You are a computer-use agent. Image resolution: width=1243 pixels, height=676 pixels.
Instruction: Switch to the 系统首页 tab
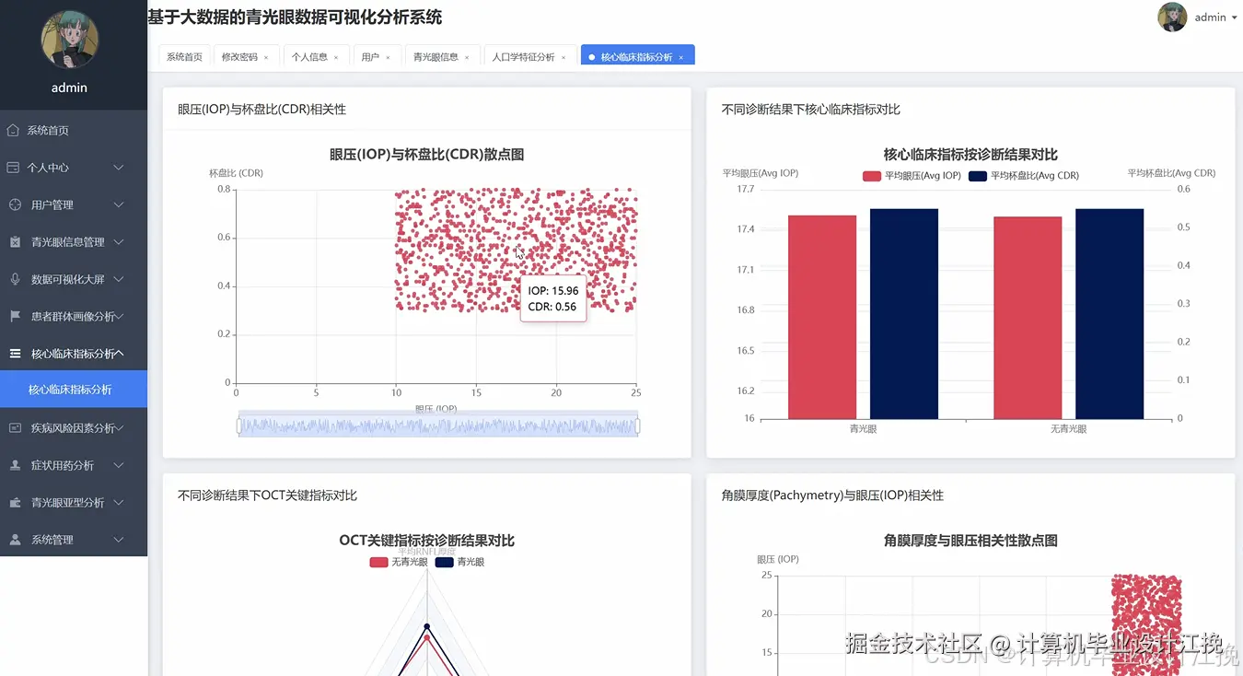(x=184, y=57)
